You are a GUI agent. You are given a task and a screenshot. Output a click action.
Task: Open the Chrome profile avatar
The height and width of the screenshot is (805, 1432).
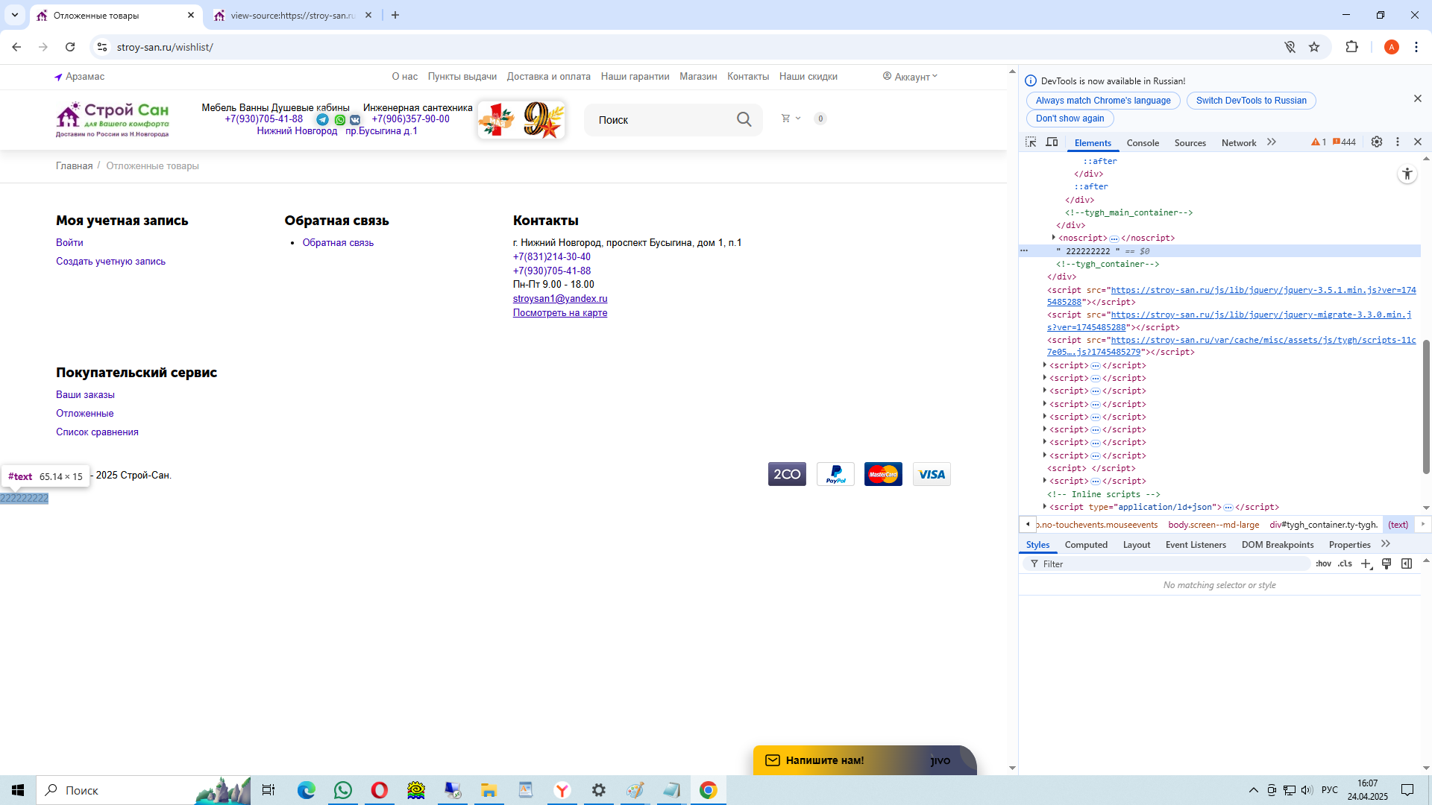(x=1391, y=47)
